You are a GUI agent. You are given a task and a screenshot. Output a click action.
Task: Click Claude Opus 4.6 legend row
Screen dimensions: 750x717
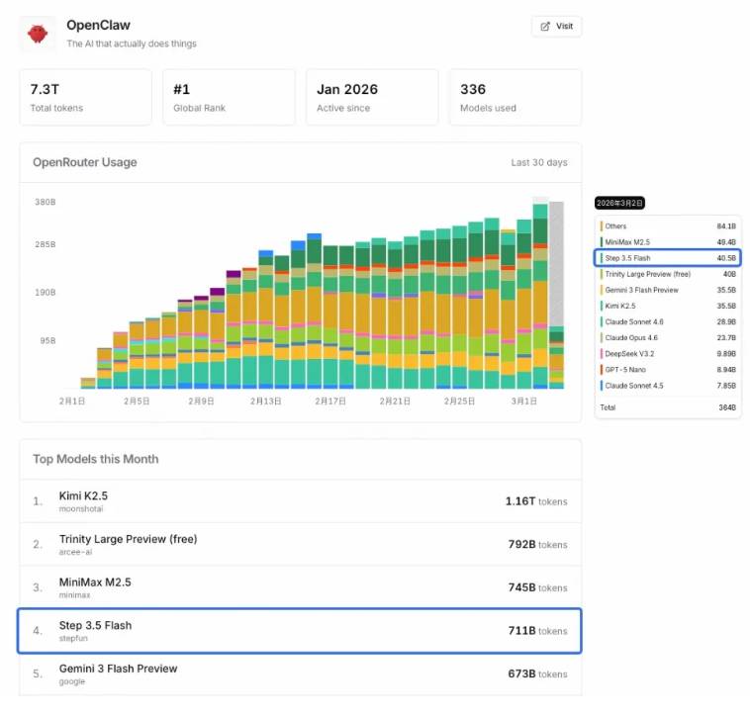click(668, 337)
